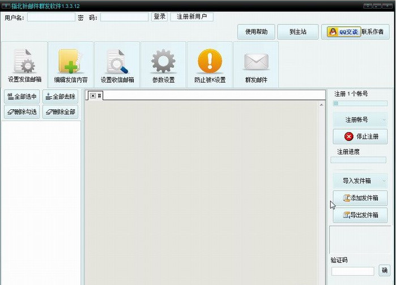Click 添加发件箱 add sender mailbox button
Screen dimensions: 396x285
tap(360, 198)
